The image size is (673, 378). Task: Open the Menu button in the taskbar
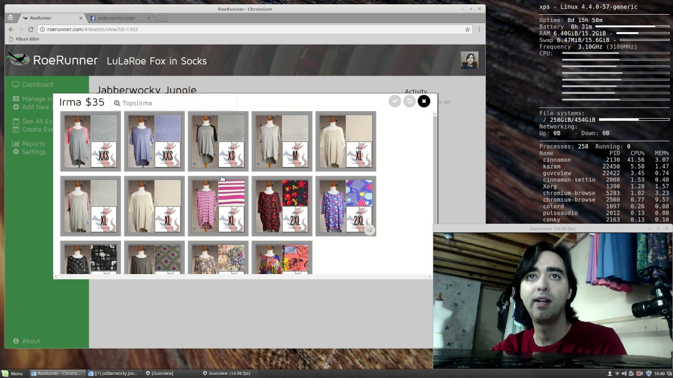pos(13,373)
